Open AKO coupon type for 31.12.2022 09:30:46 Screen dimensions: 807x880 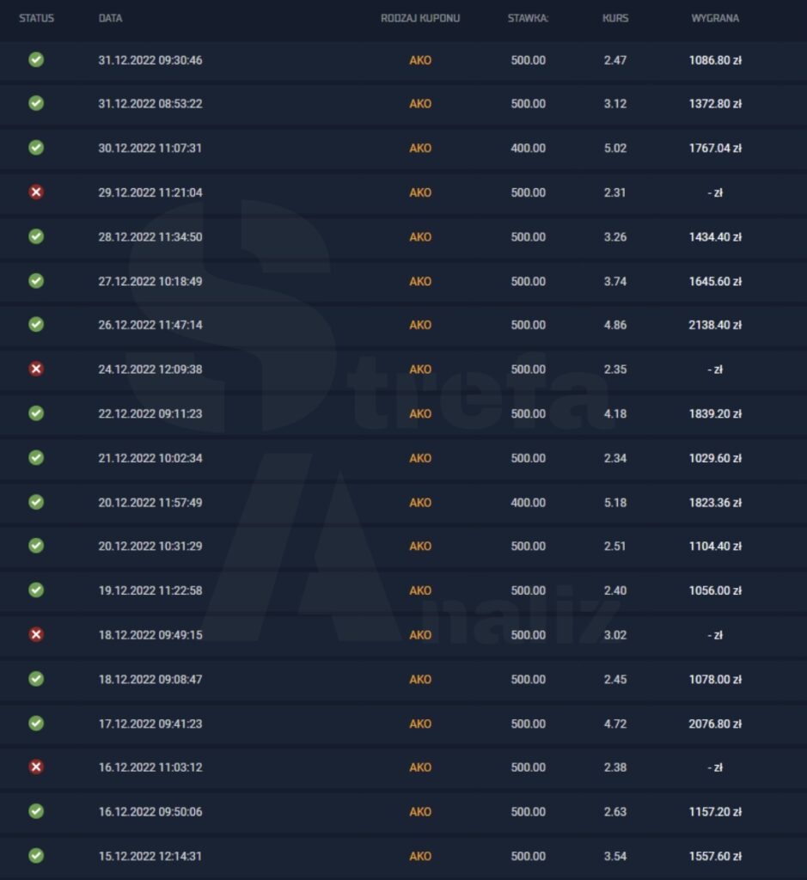pos(420,60)
